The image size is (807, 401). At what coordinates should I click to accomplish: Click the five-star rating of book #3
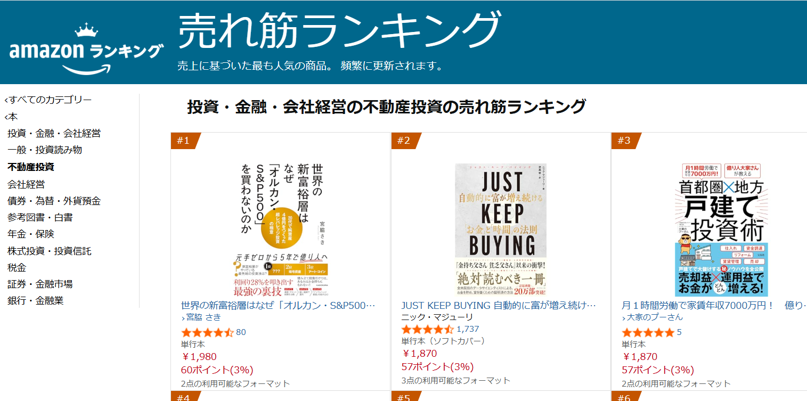point(648,332)
